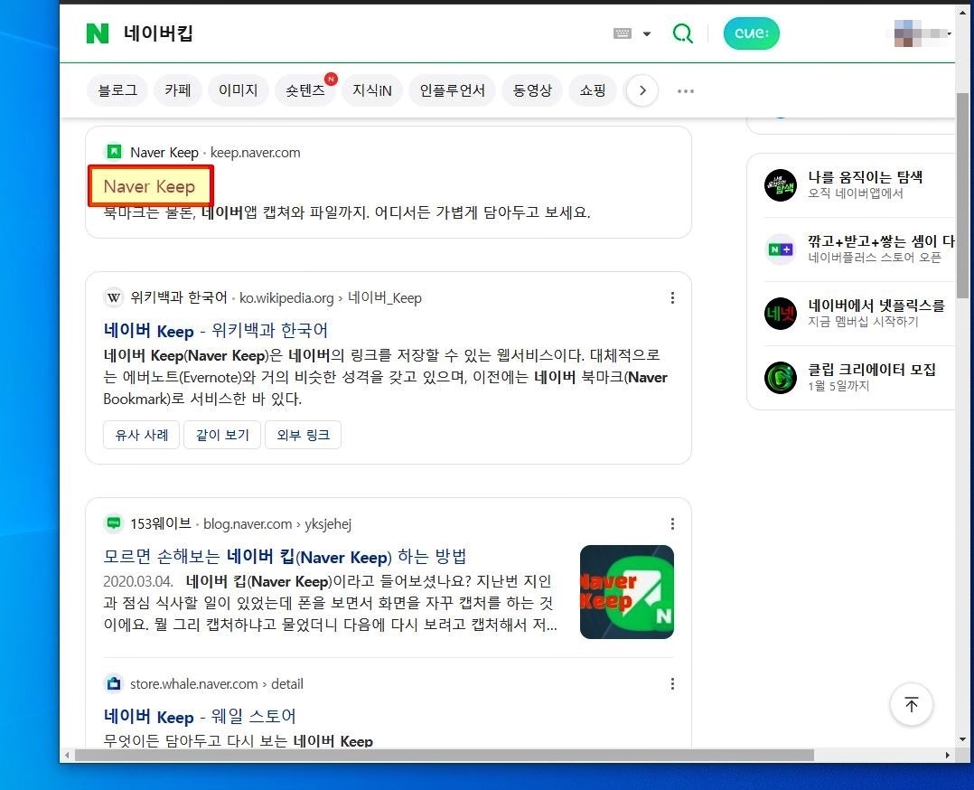
Task: Click the scroll-to-top arrow button
Action: pyautogui.click(x=912, y=704)
